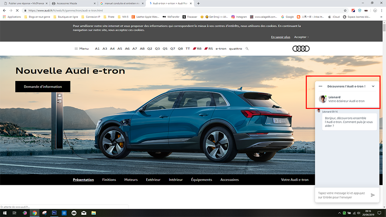Open Votre Audi e-tron link

pos(295,180)
